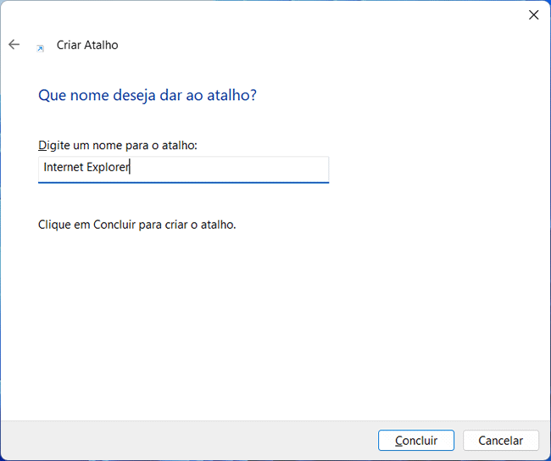This screenshot has height=461, width=551.
Task: Click the 'Digite um nome para o atalho:' label
Action: point(117,146)
